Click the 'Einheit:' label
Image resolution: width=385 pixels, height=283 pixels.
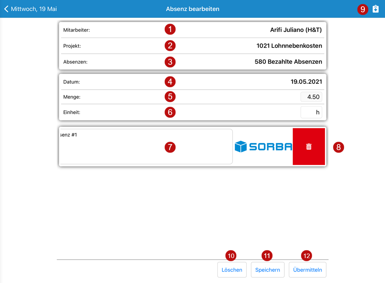click(x=72, y=112)
